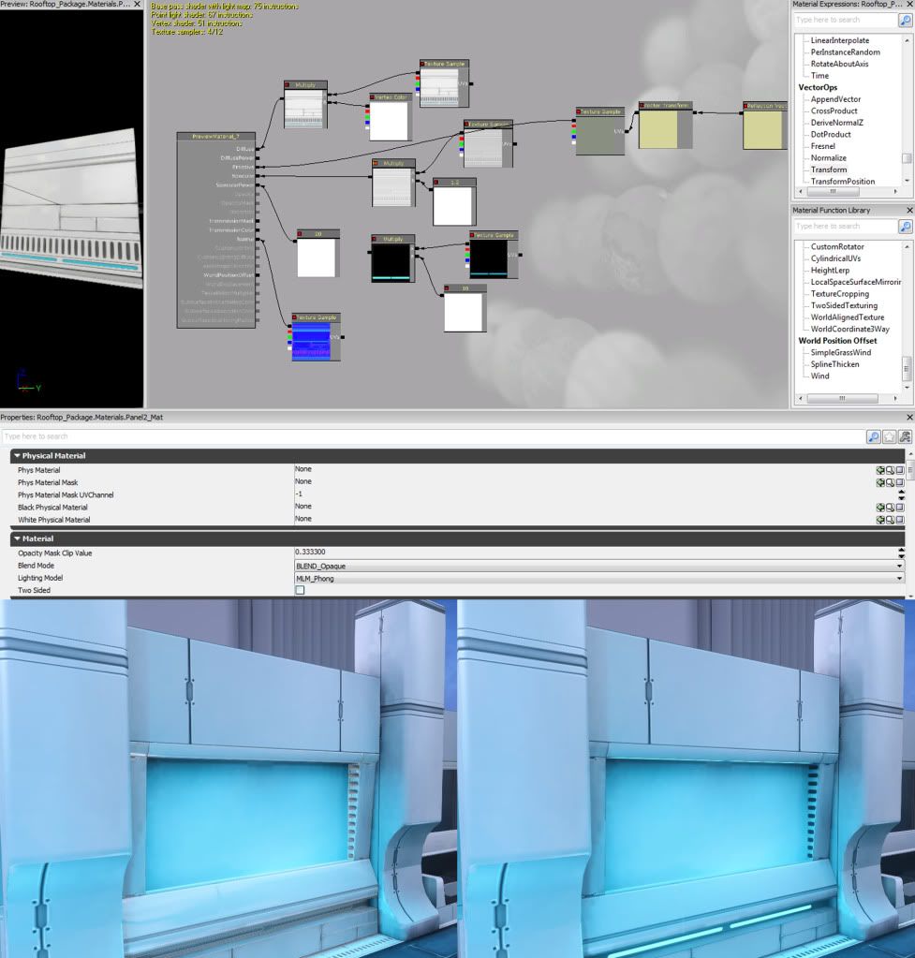Screen dimensions: 915x958
Task: Click red preview box on constant 20 node
Action: 300,234
